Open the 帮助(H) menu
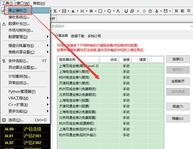Viewport: 193px width, 149px height. (39, 3)
